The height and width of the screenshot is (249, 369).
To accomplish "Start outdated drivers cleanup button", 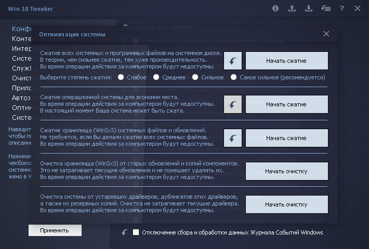I will pos(287,204).
